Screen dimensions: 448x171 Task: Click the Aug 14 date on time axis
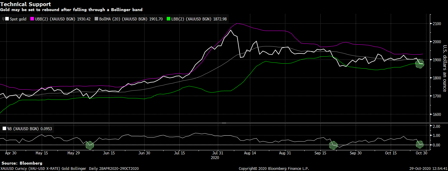tap(250, 153)
